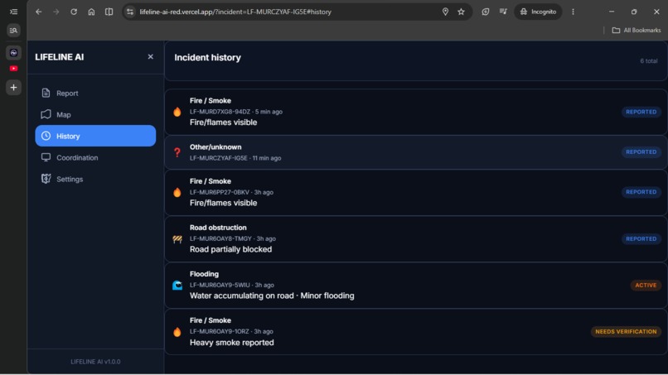Click the flame icon beside Heavy smoke reported
Screen dimensions: 668x375
[177, 332]
